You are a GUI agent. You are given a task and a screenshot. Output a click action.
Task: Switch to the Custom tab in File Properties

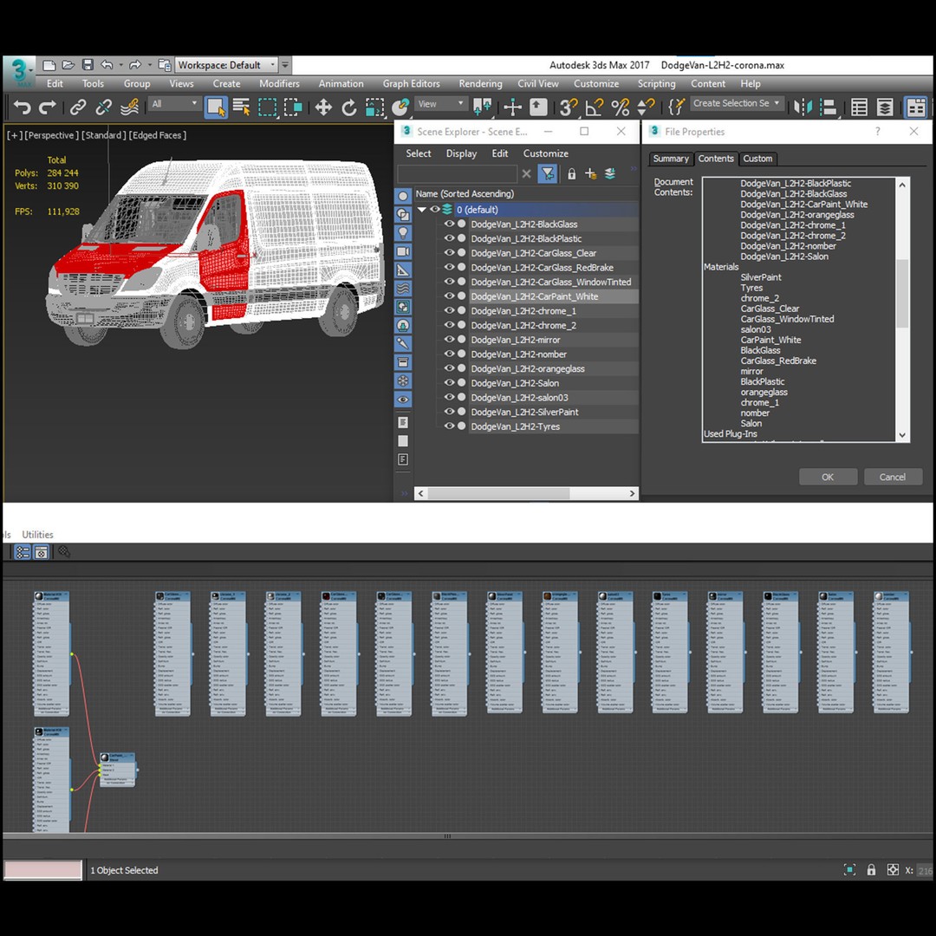tap(757, 159)
